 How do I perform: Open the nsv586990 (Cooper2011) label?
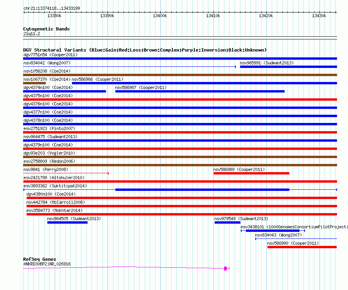(293, 243)
